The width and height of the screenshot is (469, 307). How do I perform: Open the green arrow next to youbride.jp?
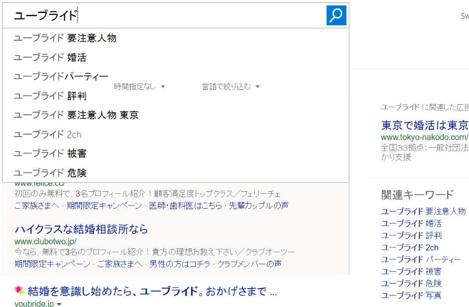coord(59,304)
